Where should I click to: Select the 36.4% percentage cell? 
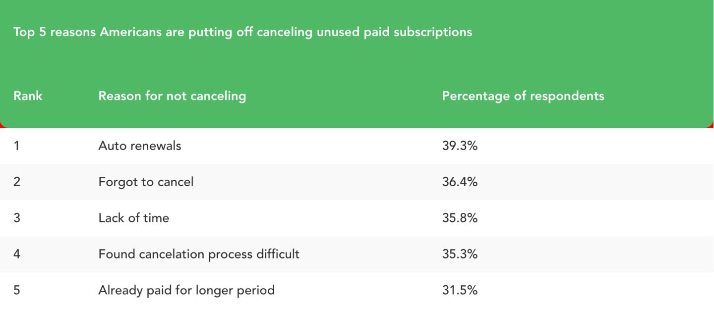tap(460, 182)
